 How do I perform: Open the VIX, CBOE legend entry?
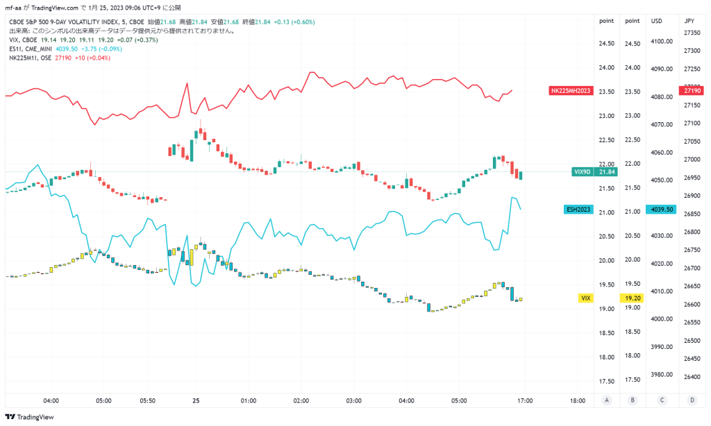coord(23,40)
